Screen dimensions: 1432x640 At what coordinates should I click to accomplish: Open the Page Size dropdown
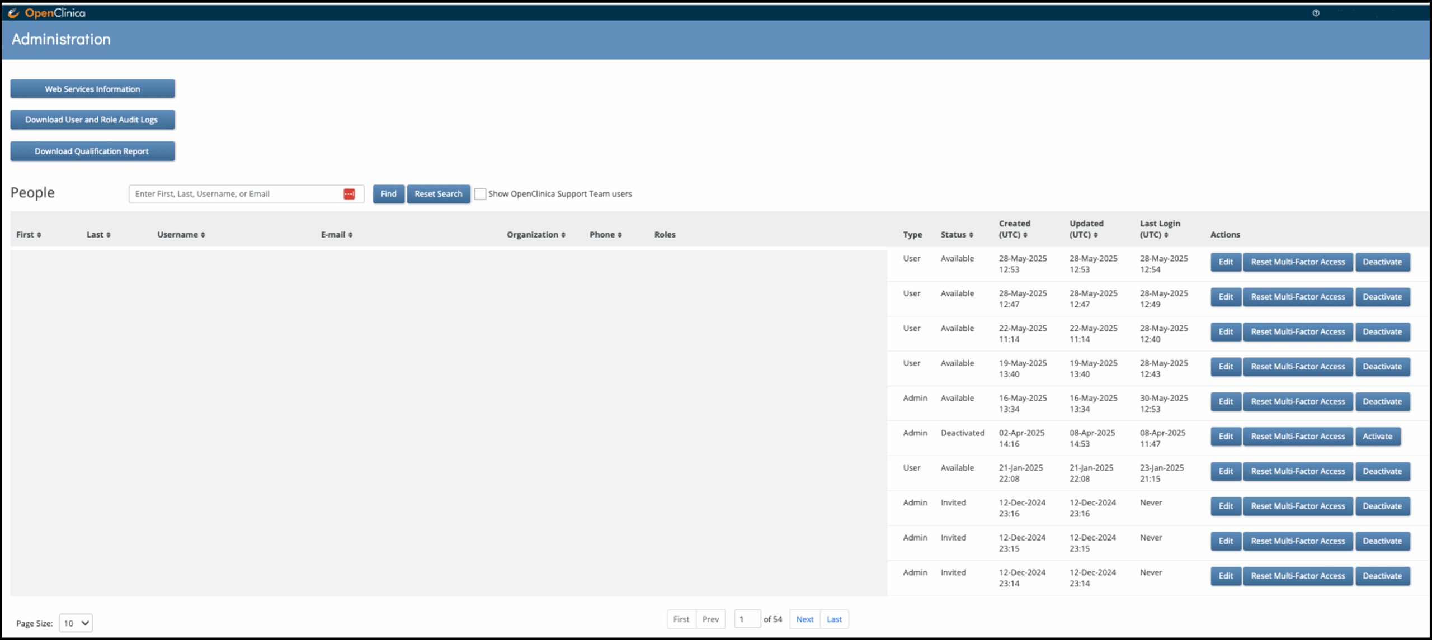[x=76, y=623]
